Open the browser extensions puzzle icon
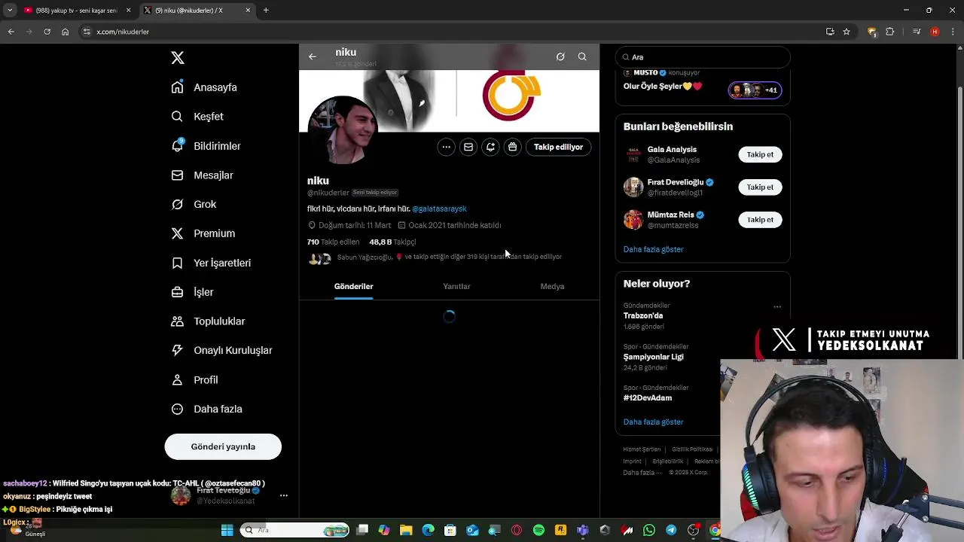The image size is (964, 542). point(890,32)
